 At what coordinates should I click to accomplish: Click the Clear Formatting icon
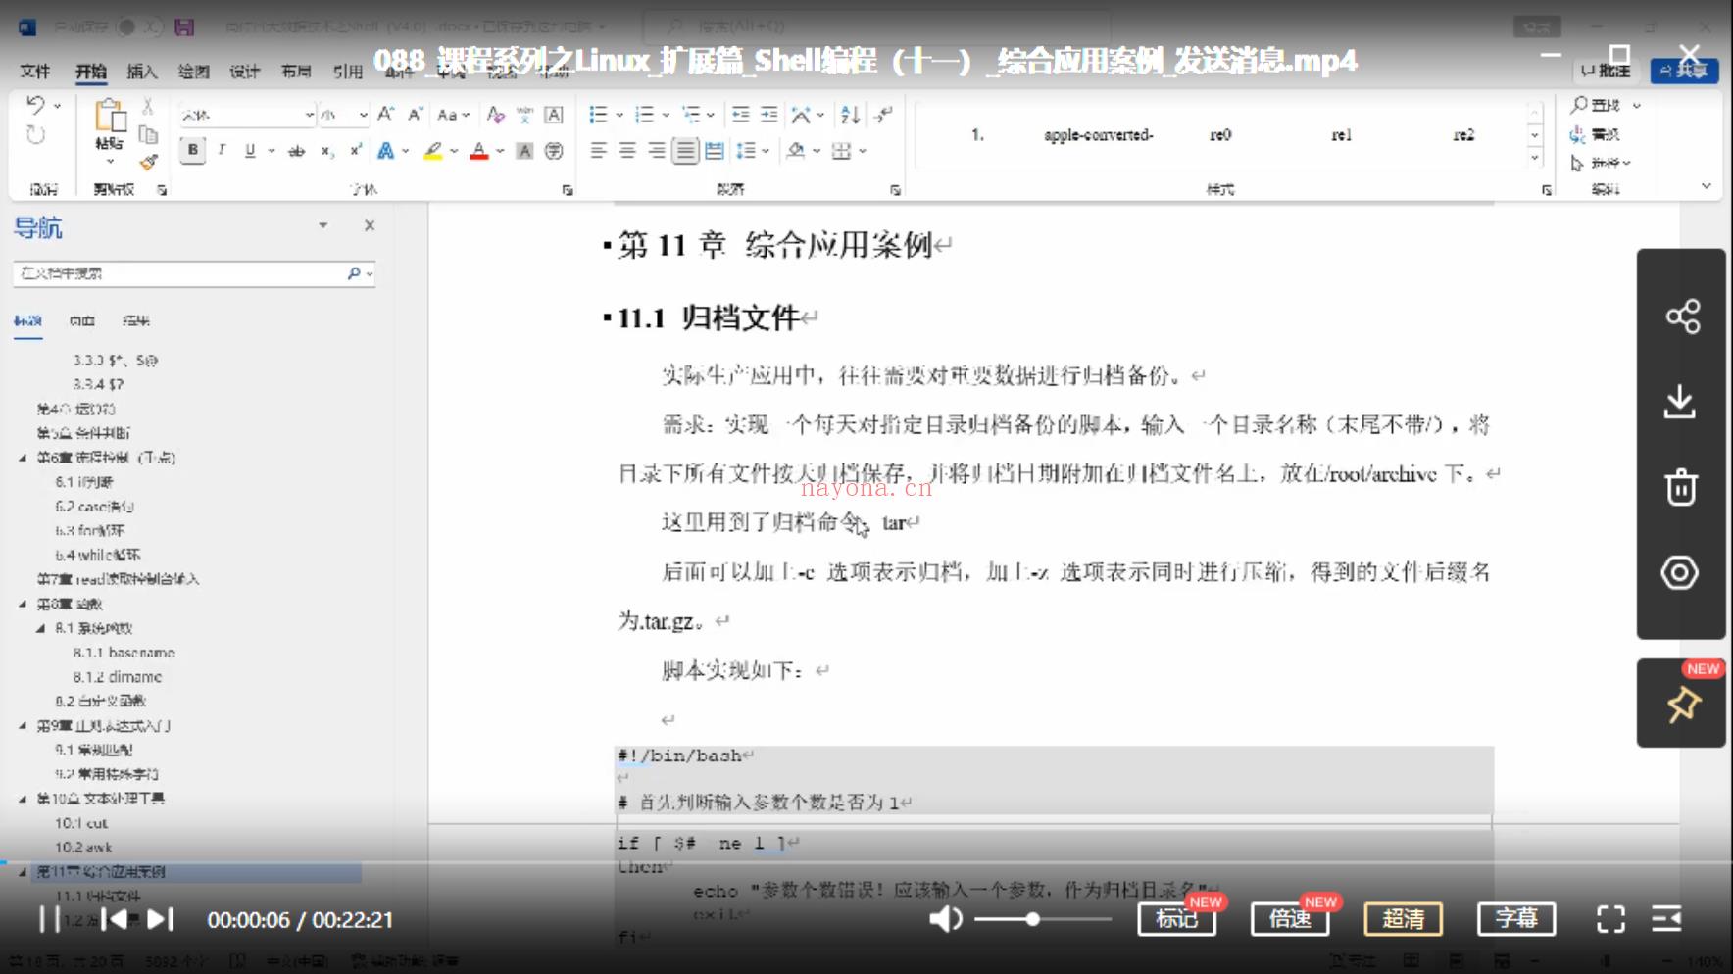[x=496, y=115]
